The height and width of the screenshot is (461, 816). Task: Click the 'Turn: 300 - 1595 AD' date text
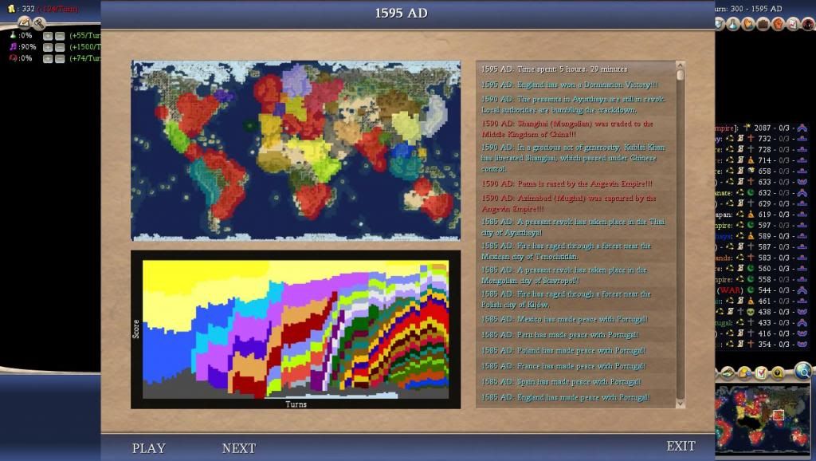[749, 8]
